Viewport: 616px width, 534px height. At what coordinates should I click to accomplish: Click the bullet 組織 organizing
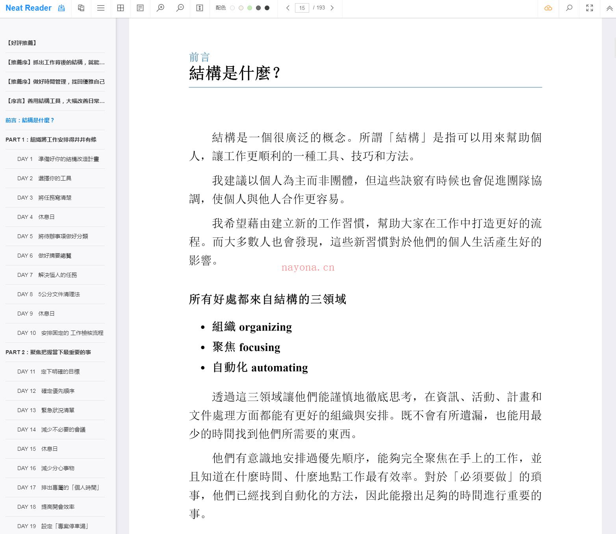(x=252, y=327)
